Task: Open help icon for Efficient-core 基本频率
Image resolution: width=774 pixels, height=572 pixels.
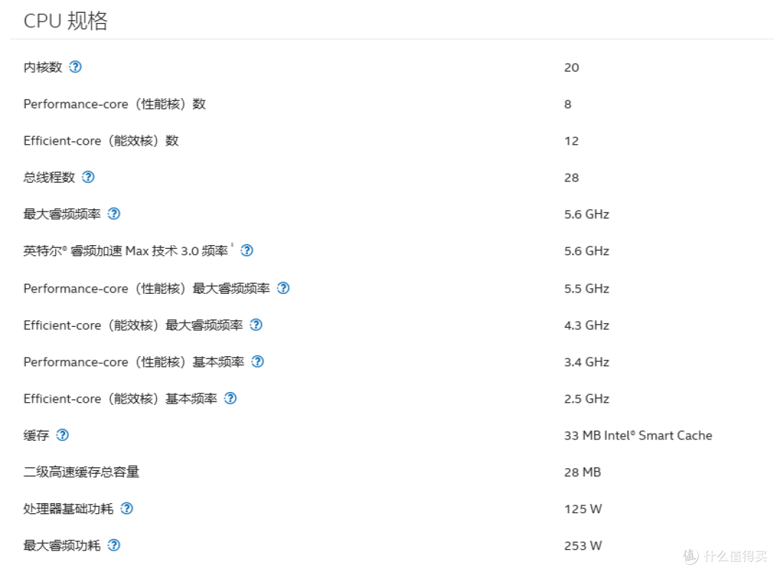Action: [x=230, y=399]
